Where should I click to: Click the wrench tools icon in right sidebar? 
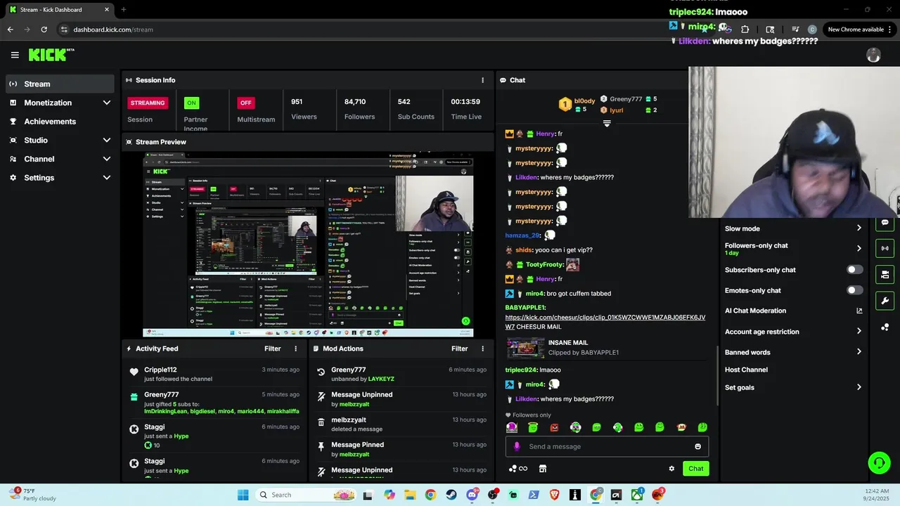[x=885, y=301]
